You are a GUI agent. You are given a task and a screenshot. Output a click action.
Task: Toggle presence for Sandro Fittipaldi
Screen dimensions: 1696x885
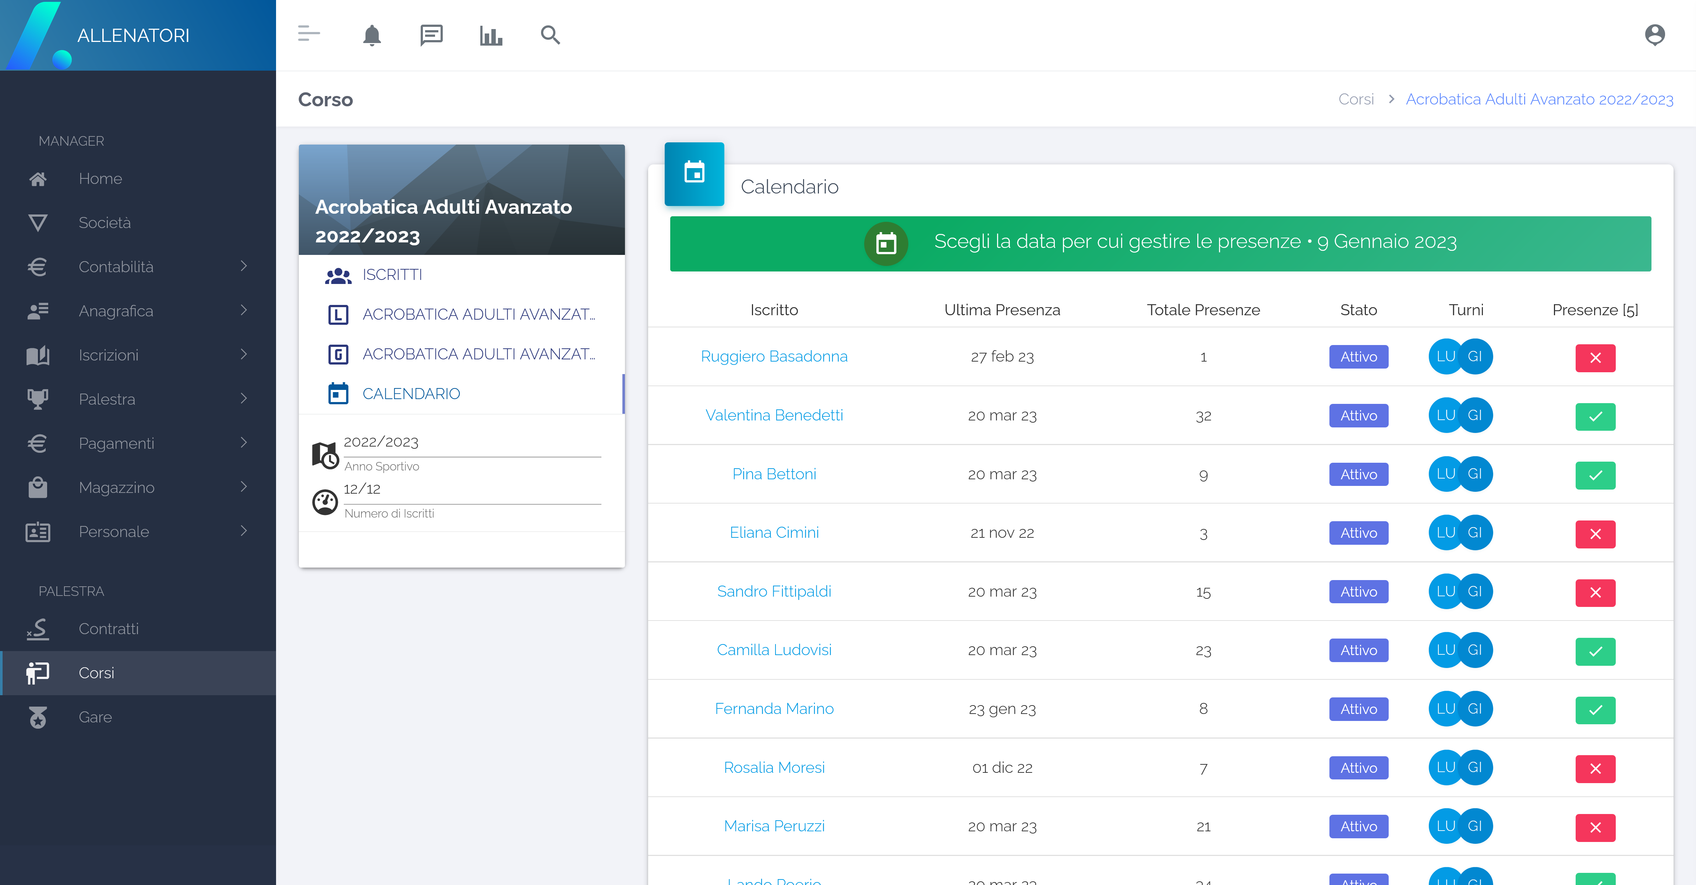1595,593
